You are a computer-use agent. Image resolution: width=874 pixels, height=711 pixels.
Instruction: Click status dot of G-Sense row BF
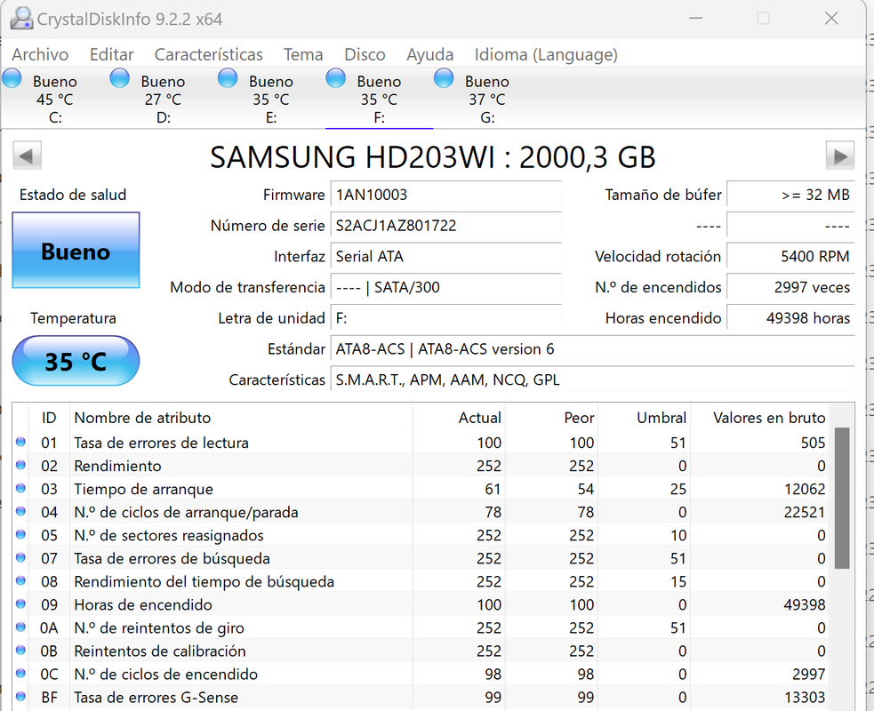(20, 696)
